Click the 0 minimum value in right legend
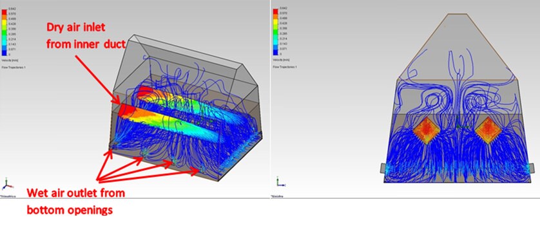 click(x=281, y=54)
